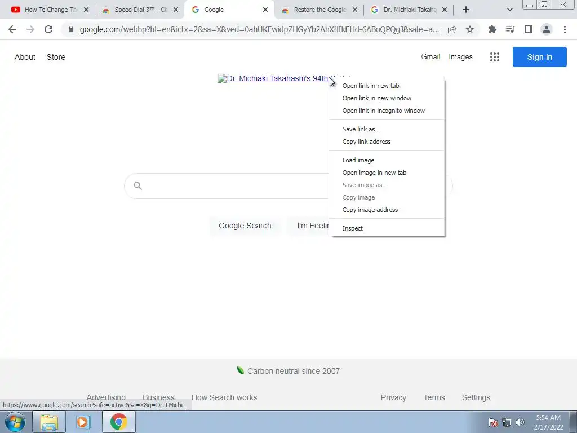This screenshot has height=433, width=577.
Task: Click the share page icon in address bar
Action: click(x=452, y=29)
